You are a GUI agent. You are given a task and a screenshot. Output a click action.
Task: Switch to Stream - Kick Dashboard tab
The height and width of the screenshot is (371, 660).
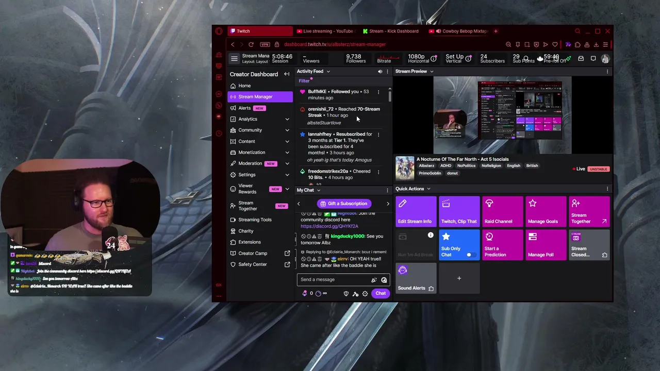(392, 31)
